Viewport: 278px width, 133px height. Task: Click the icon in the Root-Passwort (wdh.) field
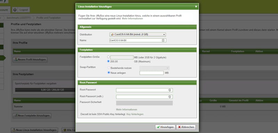pyautogui.click(x=170, y=97)
